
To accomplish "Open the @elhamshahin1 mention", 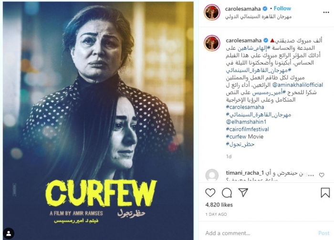I will (x=246, y=122).
